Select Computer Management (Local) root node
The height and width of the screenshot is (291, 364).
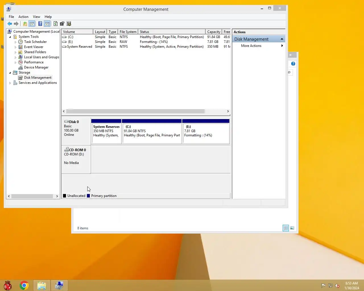coord(36,32)
